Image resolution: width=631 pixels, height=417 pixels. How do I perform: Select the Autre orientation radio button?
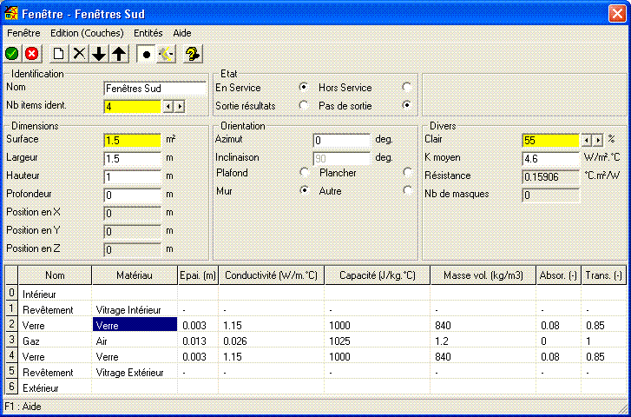[x=408, y=190]
